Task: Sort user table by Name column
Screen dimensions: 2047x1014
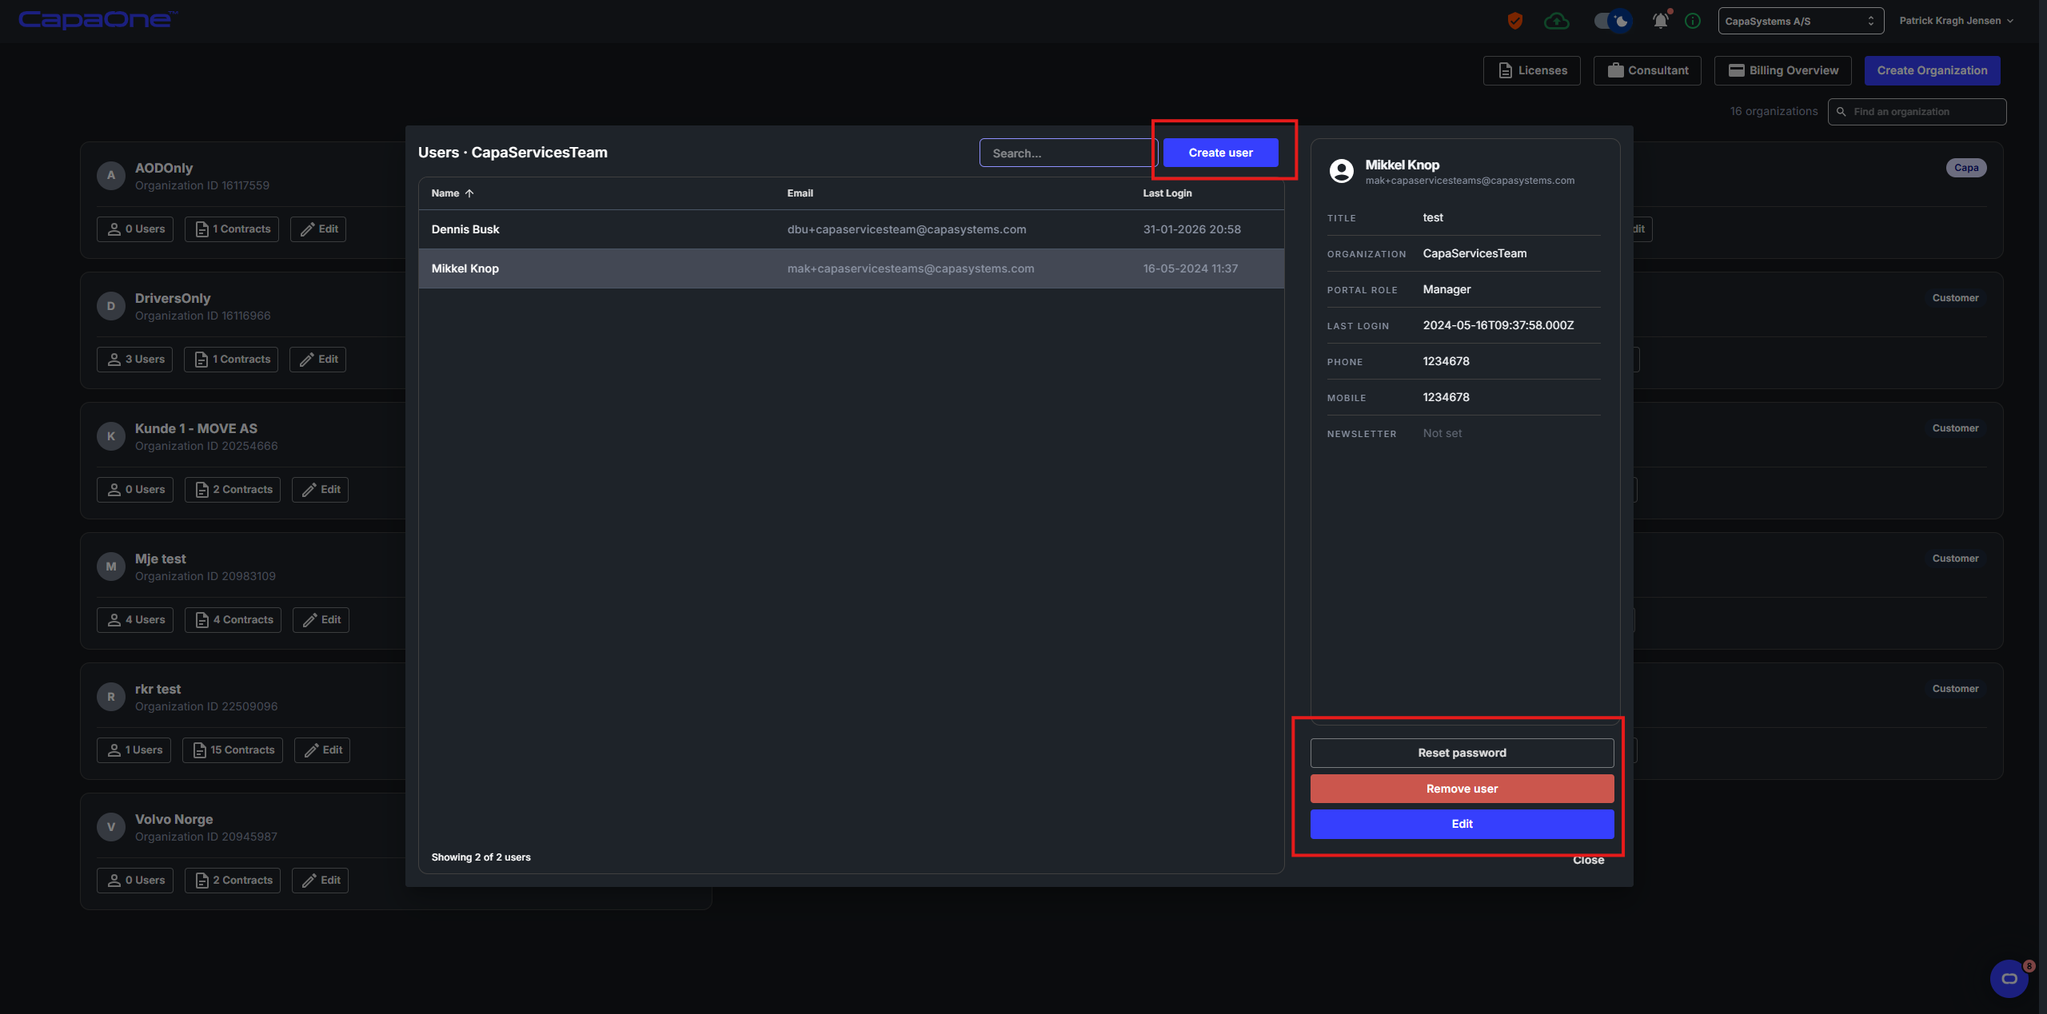Action: (x=453, y=193)
